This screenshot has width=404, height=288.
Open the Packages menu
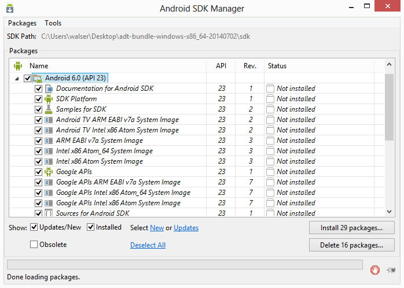pyautogui.click(x=22, y=23)
